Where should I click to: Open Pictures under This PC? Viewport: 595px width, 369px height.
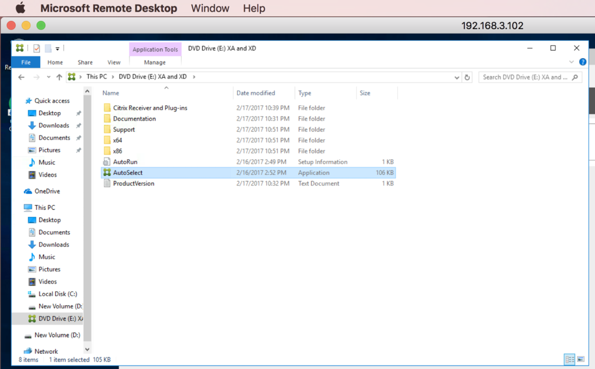point(49,269)
